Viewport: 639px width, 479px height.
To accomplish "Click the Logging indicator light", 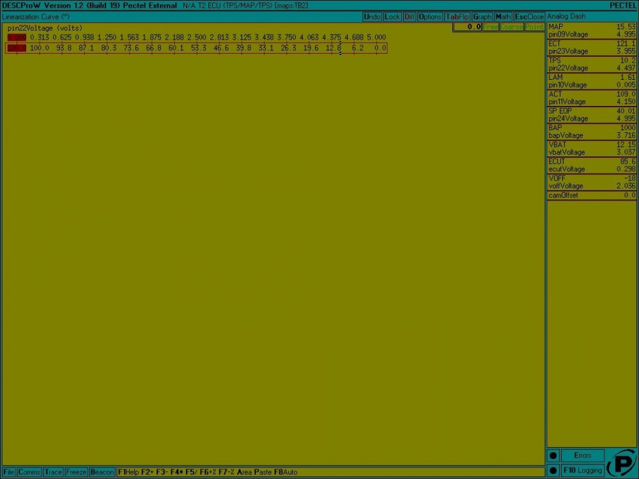I will tap(553, 471).
